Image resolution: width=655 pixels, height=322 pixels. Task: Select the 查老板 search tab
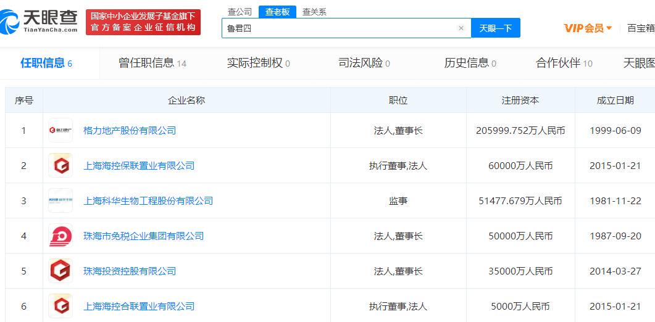[277, 12]
